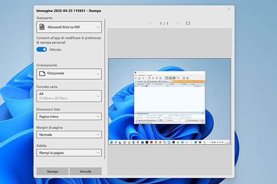Screen dimensions: 277x184
Task: Click the print preview image of the page
Action: (x=169, y=102)
